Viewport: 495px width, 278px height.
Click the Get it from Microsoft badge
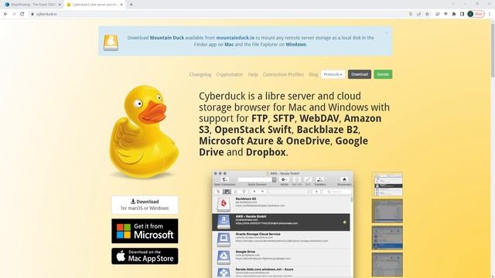point(145,231)
